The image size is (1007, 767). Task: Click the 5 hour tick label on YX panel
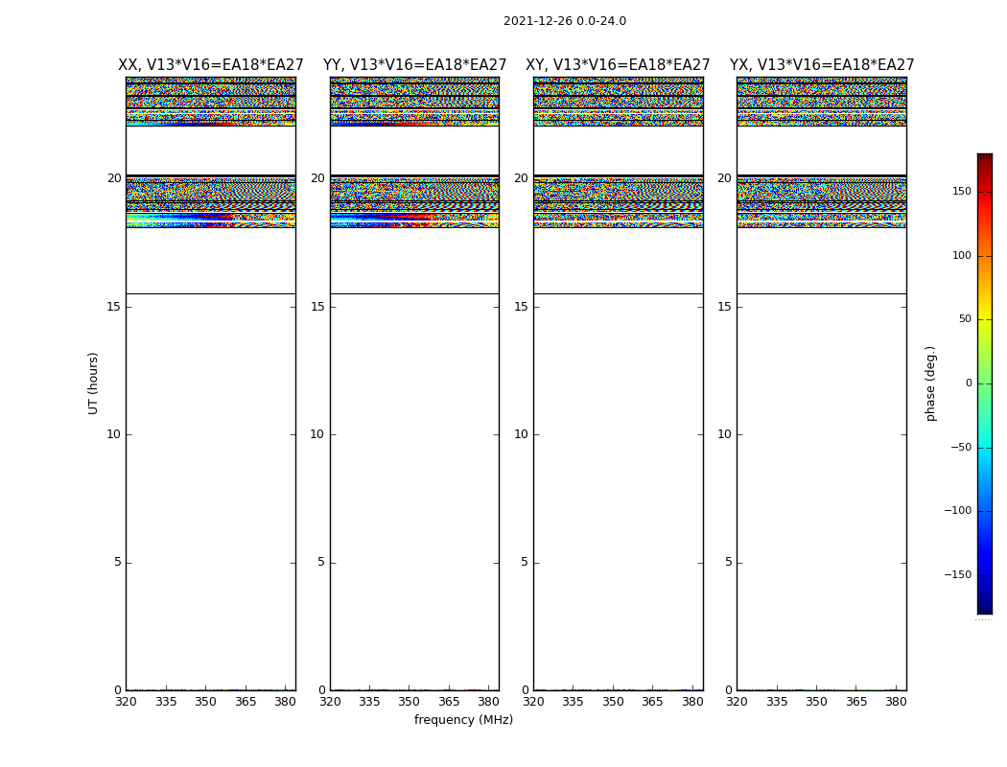click(x=728, y=562)
